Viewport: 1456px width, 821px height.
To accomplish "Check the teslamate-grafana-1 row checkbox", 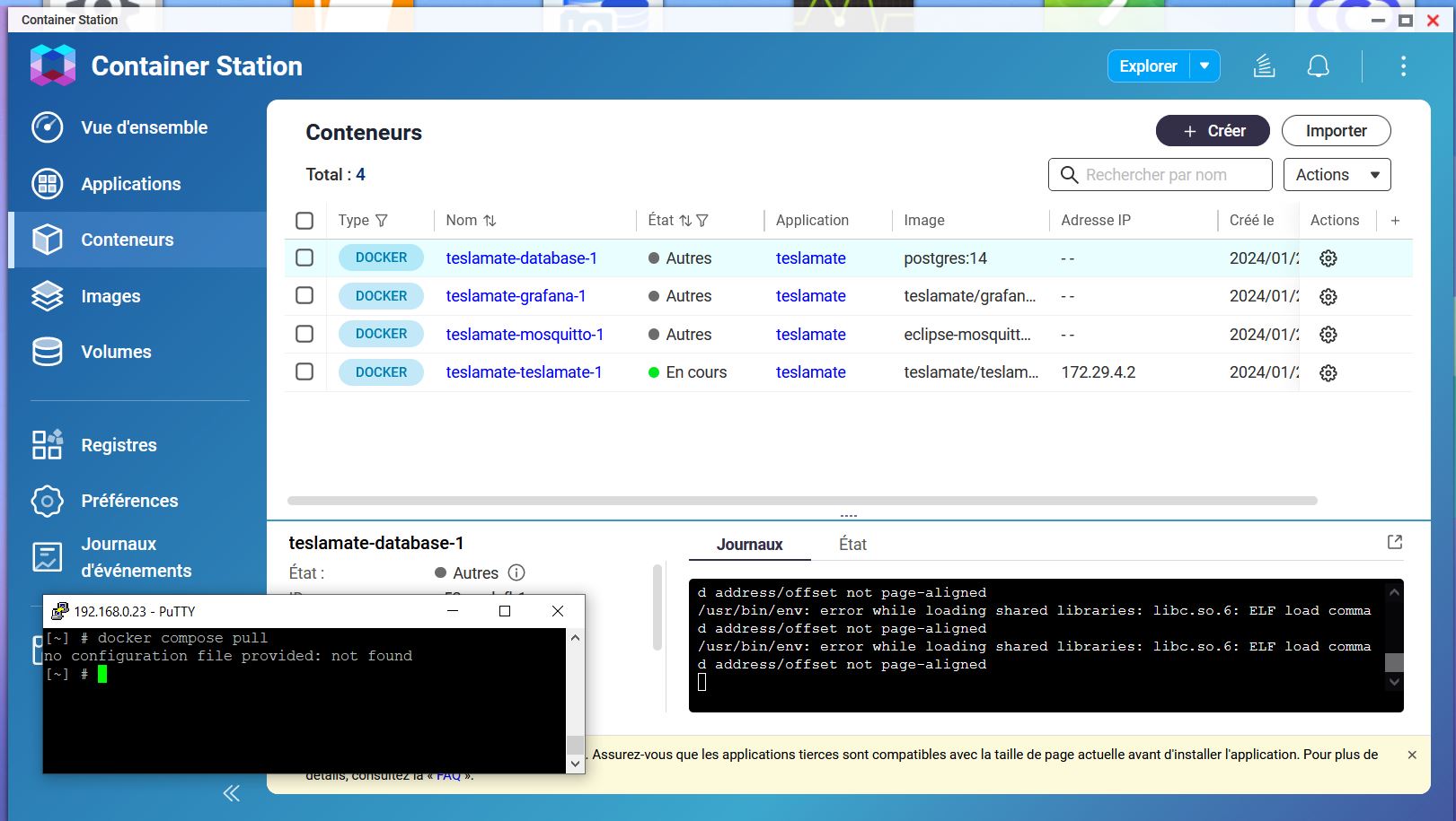I will click(x=304, y=296).
